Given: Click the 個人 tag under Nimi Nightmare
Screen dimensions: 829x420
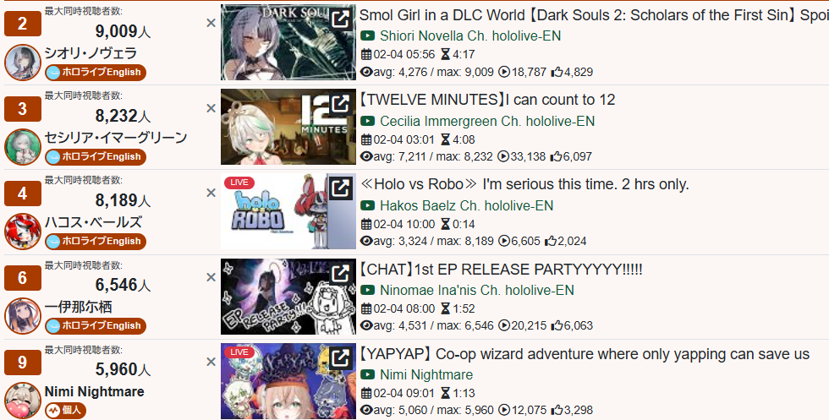Looking at the screenshot, I should [x=66, y=411].
